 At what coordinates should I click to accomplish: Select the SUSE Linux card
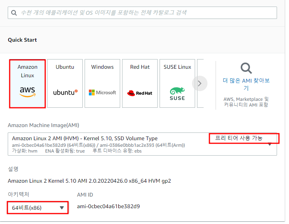[177, 83]
